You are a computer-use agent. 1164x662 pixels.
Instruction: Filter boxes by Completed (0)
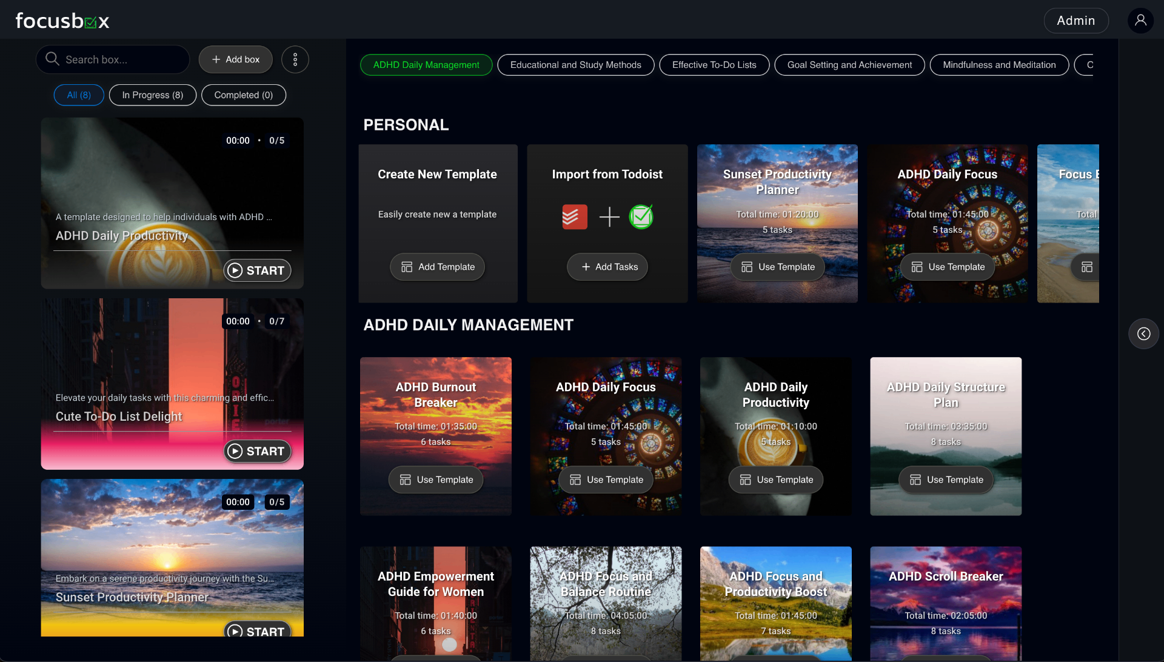(243, 95)
